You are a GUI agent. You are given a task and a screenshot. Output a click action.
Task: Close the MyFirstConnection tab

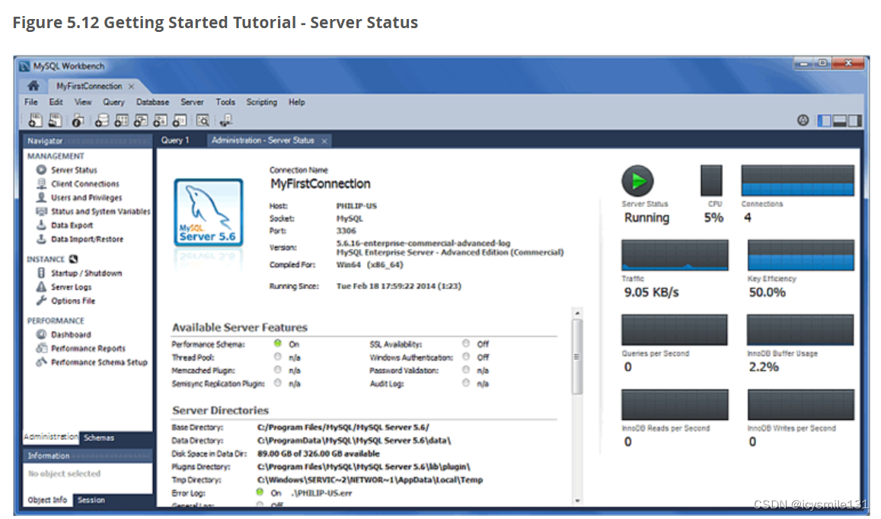coord(131,86)
